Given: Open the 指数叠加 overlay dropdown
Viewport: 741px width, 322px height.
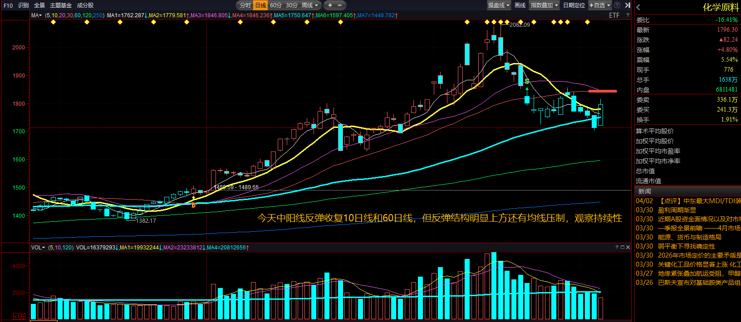Looking at the screenshot, I should pyautogui.click(x=544, y=5).
